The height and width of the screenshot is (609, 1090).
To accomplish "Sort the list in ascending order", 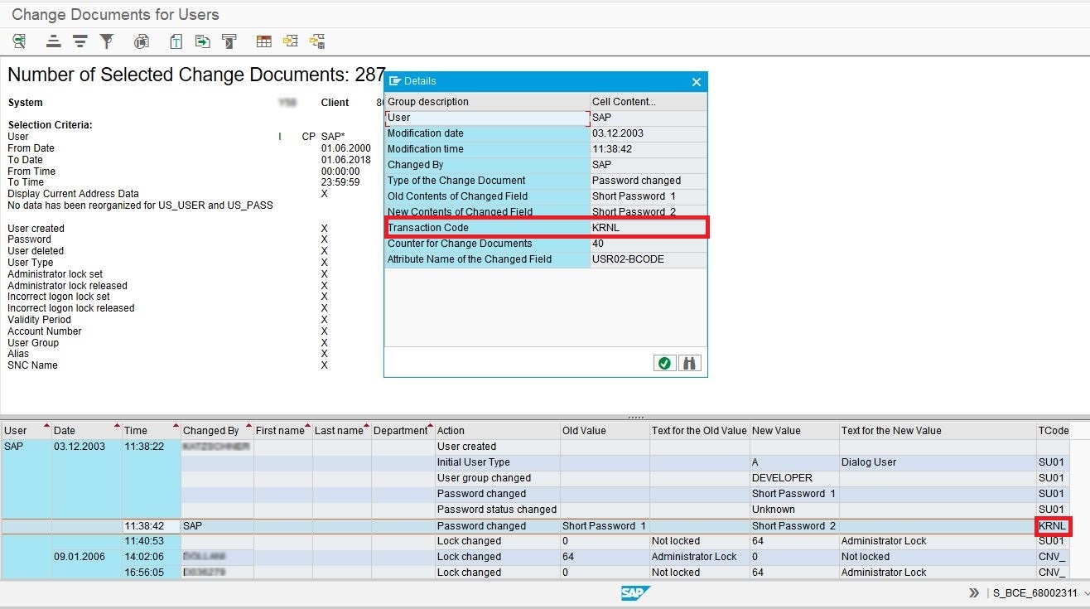I will click(x=54, y=41).
